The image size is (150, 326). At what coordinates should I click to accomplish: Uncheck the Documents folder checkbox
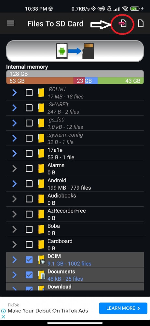(29, 275)
